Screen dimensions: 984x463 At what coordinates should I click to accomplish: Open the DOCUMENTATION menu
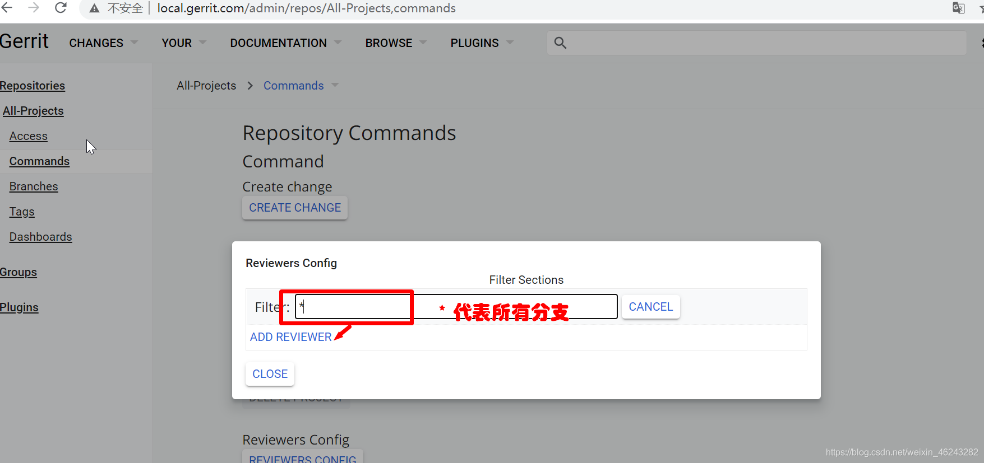coord(278,43)
